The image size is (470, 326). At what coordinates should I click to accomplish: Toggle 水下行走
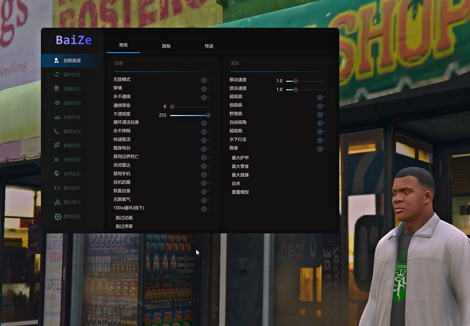pyautogui.click(x=321, y=140)
